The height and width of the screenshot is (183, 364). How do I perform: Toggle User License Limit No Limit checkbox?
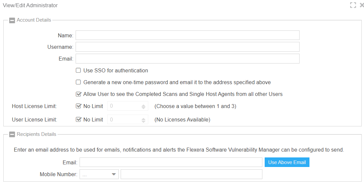(78, 119)
